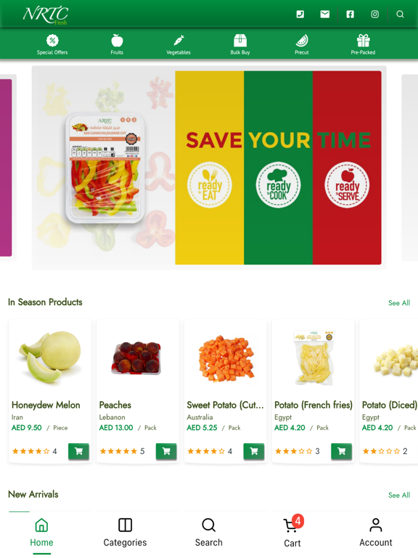The width and height of the screenshot is (418, 558).
Task: Add Peaches to the cart
Action: (x=166, y=451)
